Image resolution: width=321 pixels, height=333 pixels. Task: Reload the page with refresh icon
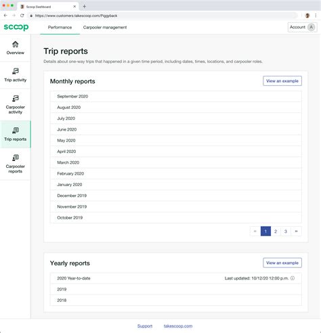(x=22, y=16)
